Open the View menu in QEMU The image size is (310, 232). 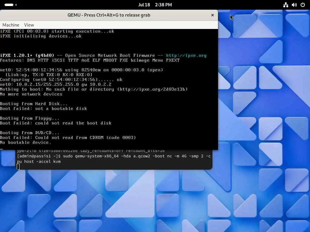click(29, 25)
